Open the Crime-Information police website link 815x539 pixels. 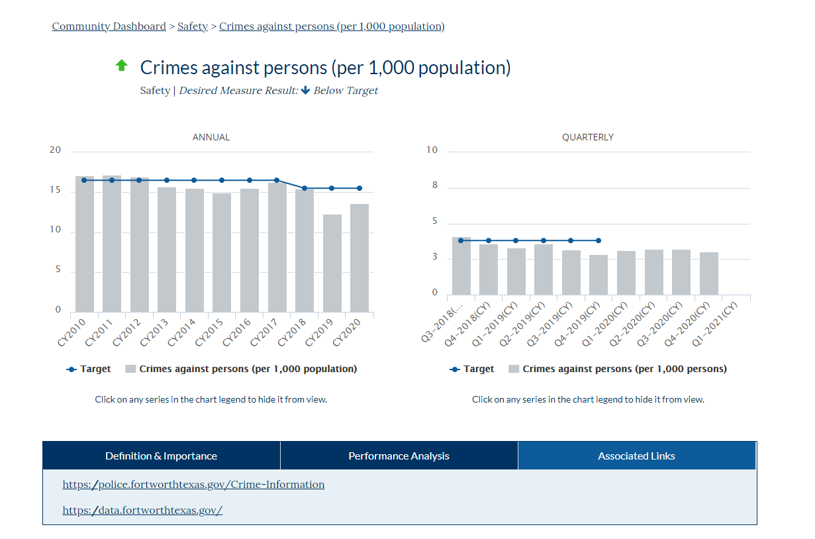[193, 484]
